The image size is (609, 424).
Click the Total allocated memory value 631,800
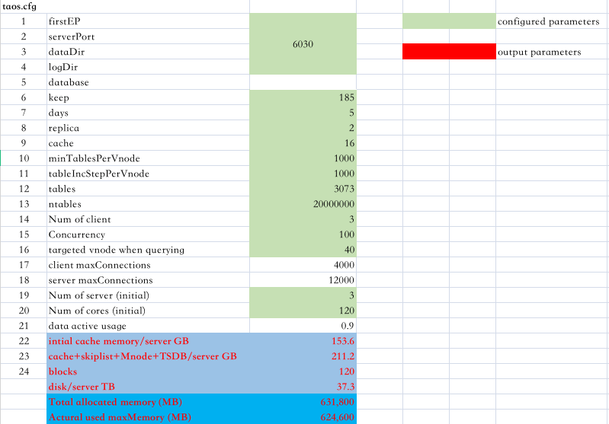coord(303,402)
